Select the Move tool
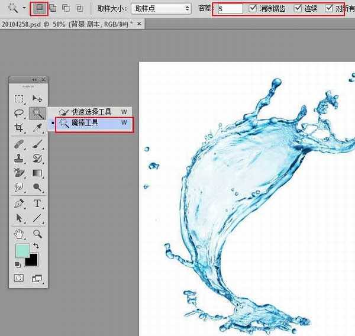This screenshot has width=355, height=336. [37, 99]
